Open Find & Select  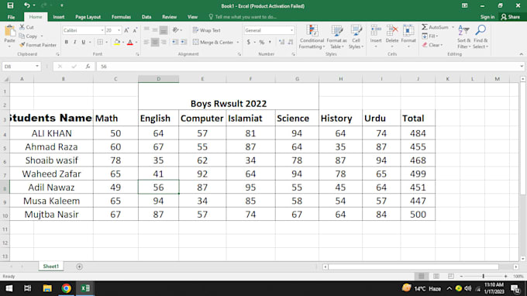point(480,36)
